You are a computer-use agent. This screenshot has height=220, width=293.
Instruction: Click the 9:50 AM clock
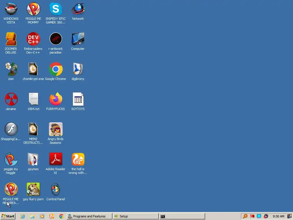click(278, 216)
